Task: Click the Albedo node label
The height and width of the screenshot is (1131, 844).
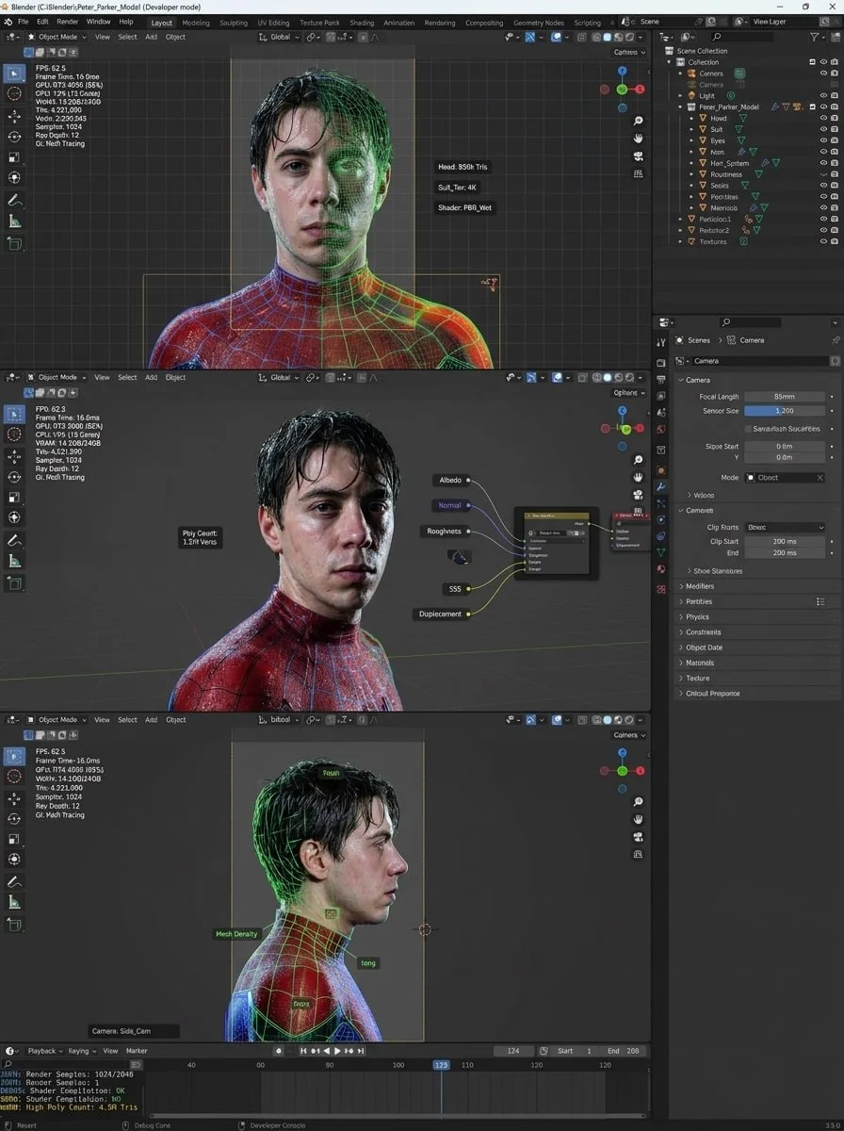Action: (x=450, y=480)
